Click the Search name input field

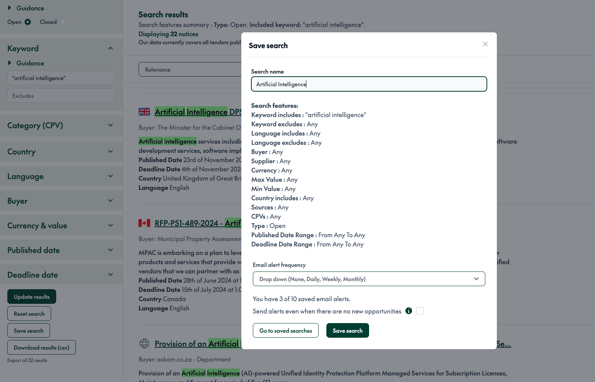coord(369,84)
